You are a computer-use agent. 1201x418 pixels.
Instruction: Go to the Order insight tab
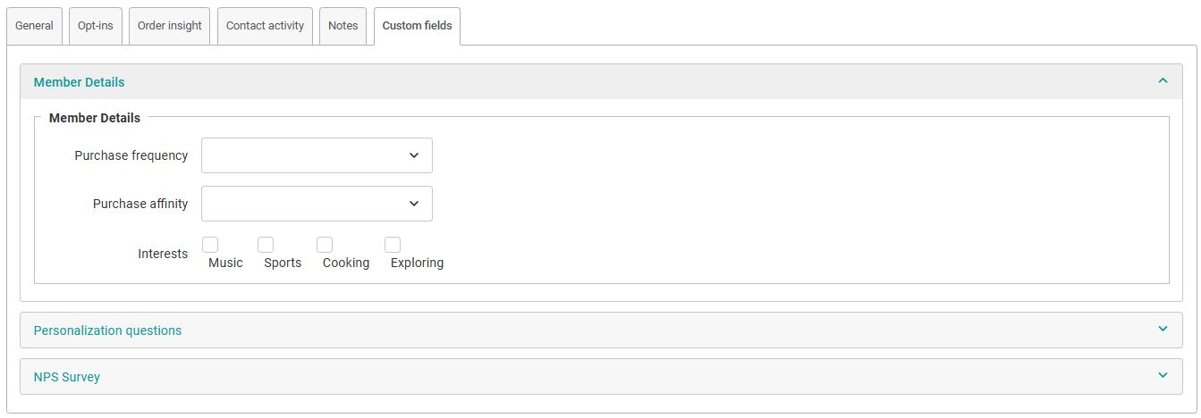click(170, 26)
